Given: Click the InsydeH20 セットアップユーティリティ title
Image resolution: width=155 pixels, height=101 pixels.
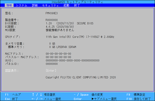Looking at the screenshot, I should click(77, 2).
